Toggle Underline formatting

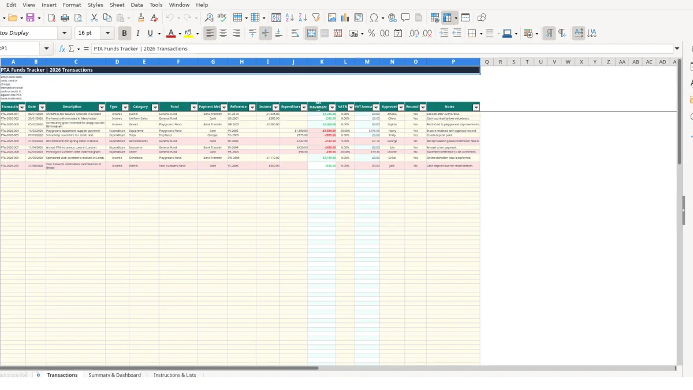[x=151, y=34]
